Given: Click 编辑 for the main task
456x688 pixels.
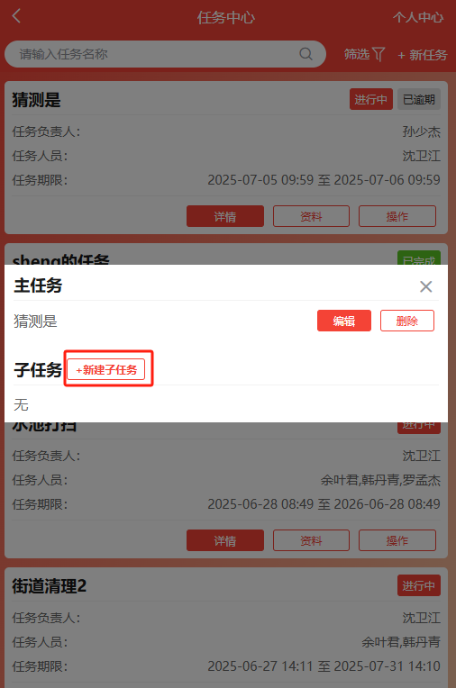Looking at the screenshot, I should 344,321.
